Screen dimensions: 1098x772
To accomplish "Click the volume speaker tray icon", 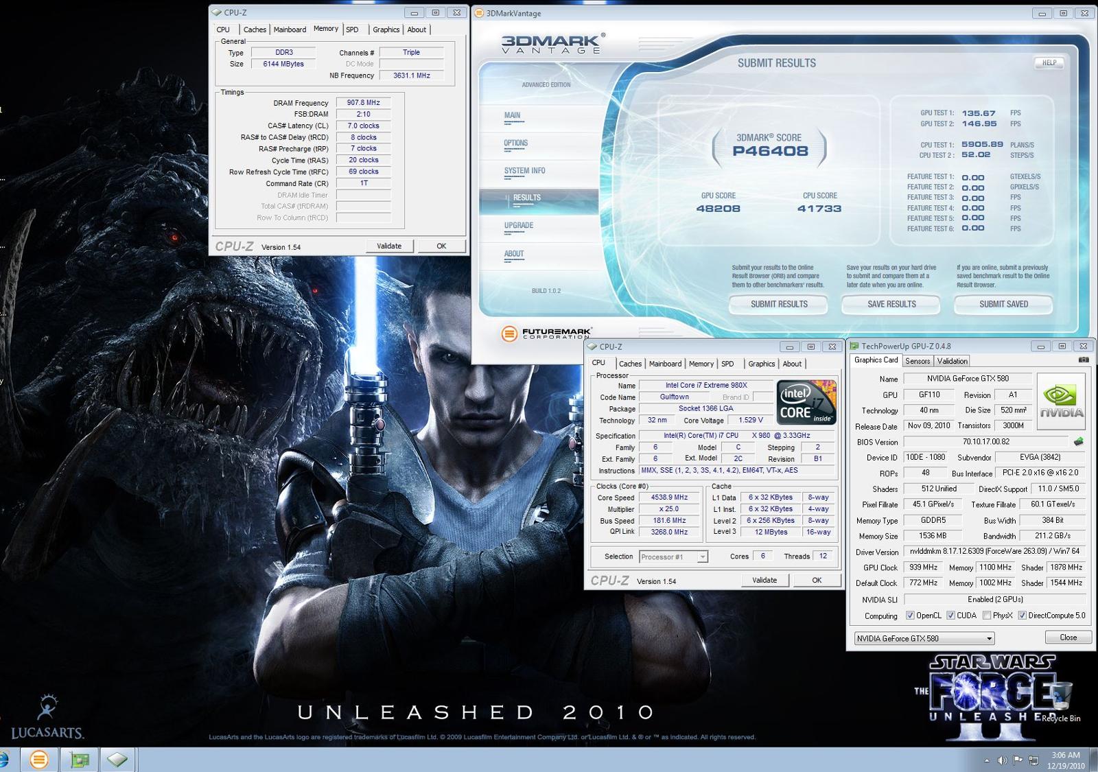I will click(x=1002, y=760).
